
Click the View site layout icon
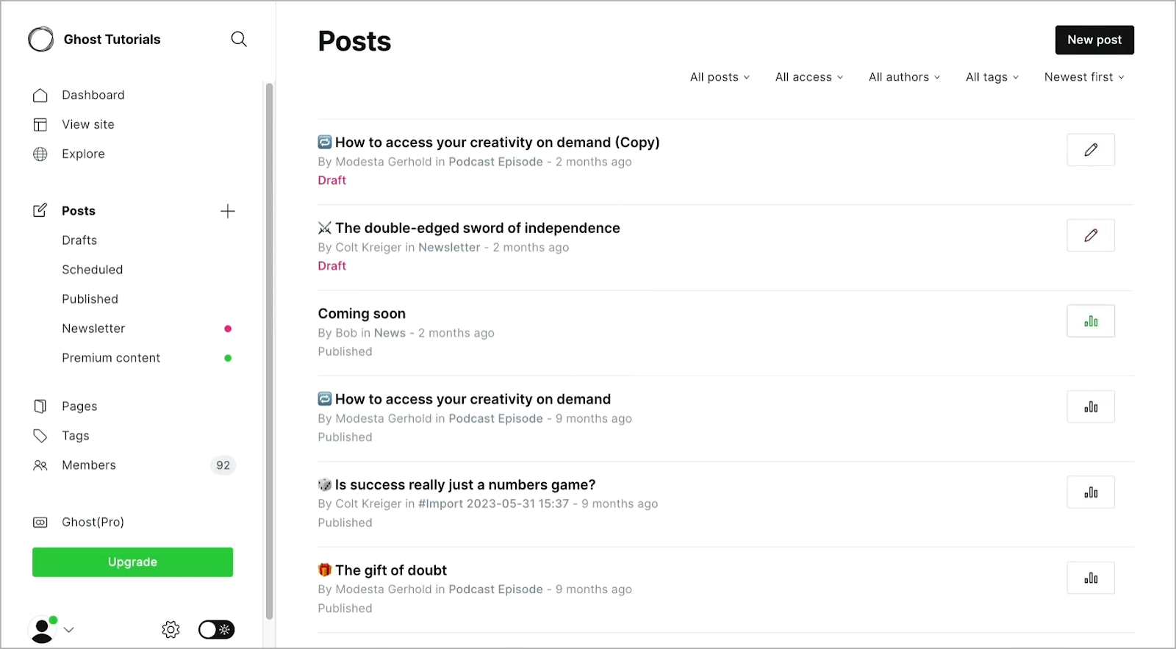[40, 125]
